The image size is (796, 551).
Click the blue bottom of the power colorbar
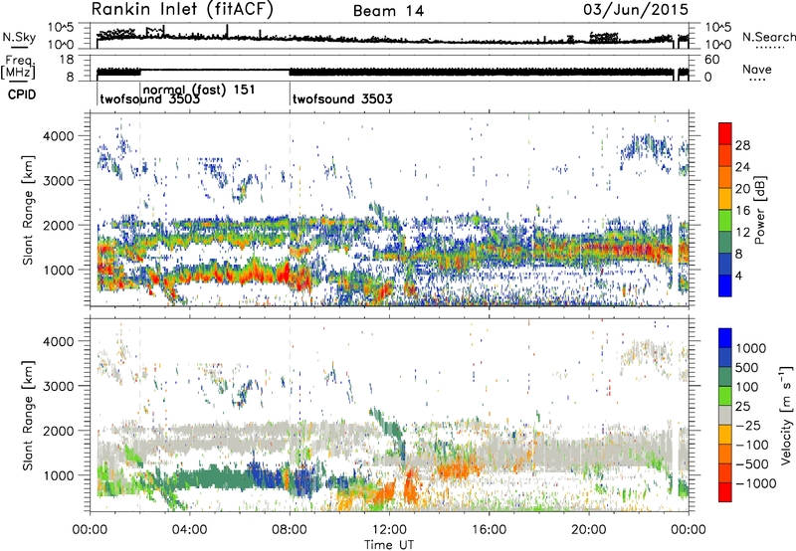point(725,285)
